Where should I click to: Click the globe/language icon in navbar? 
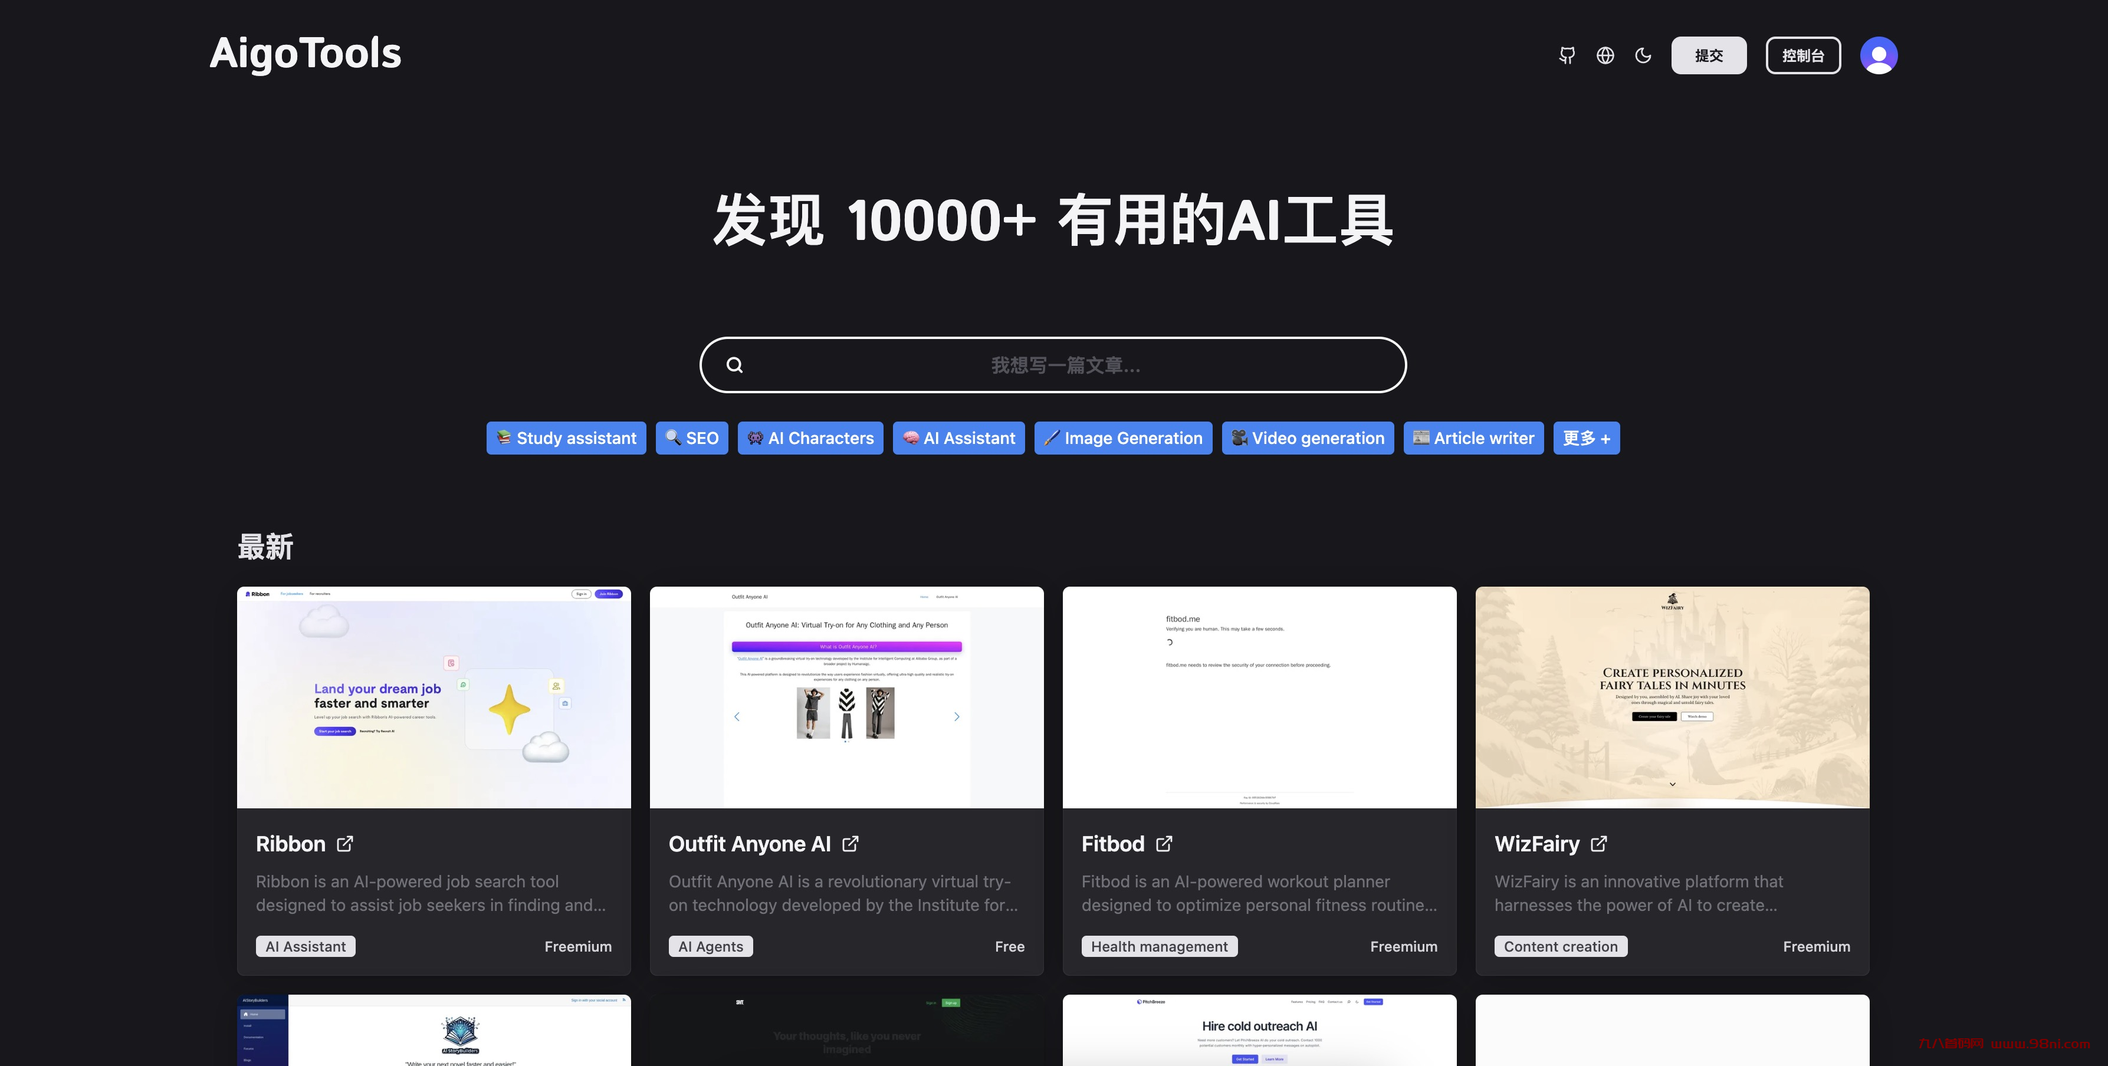(x=1605, y=54)
